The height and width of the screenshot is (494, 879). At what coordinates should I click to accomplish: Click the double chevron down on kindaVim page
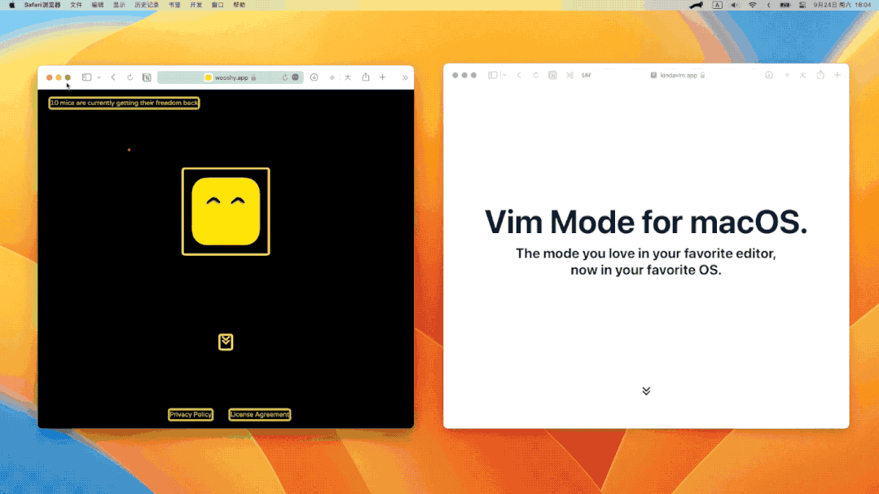click(x=646, y=390)
